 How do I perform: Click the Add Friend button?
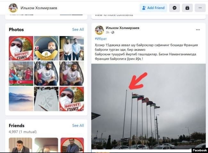click(x=153, y=8)
